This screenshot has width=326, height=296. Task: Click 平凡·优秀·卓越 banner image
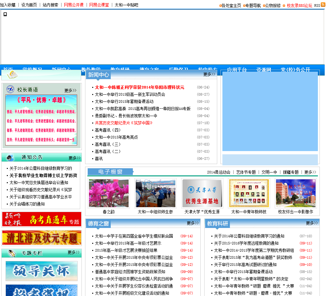(41, 120)
